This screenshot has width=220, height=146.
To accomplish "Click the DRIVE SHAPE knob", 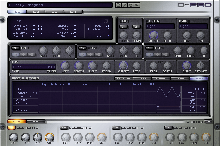I will pyautogui.click(x=187, y=35).
